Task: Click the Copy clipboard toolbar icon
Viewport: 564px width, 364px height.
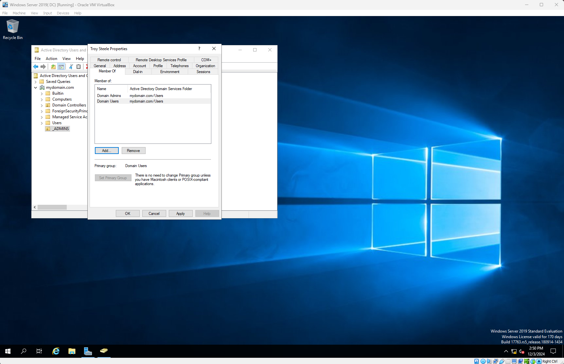Action: click(79, 67)
